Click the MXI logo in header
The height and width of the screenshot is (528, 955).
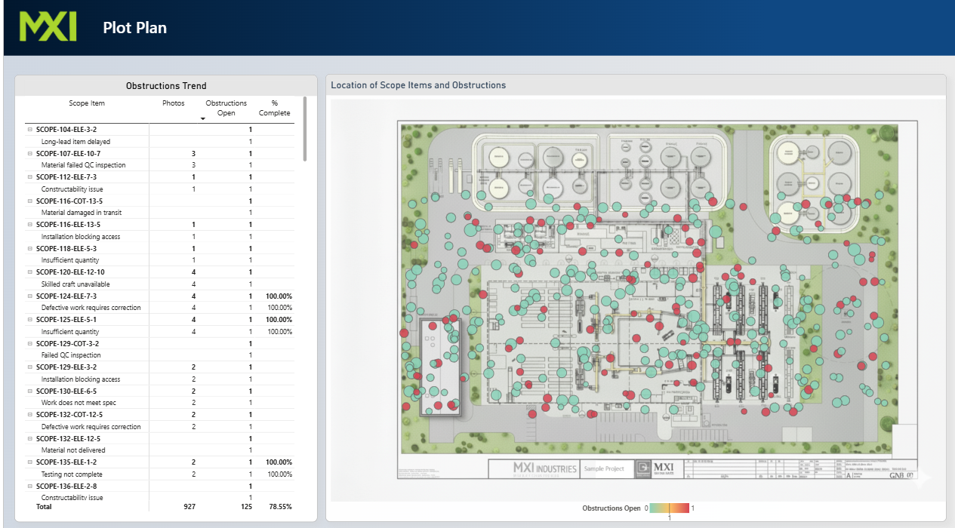(48, 26)
